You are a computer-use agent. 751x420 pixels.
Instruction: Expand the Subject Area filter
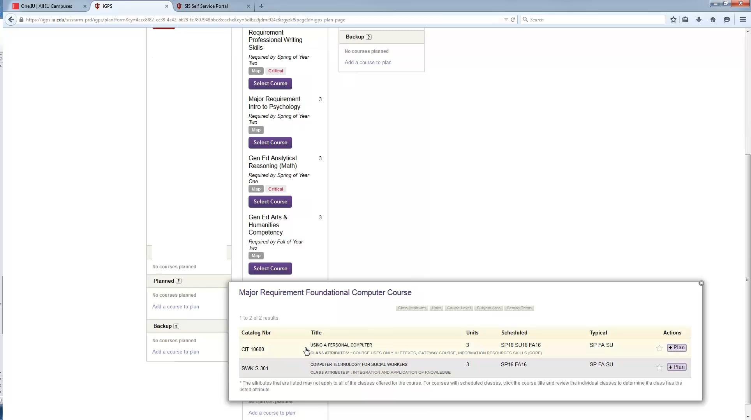tap(488, 308)
